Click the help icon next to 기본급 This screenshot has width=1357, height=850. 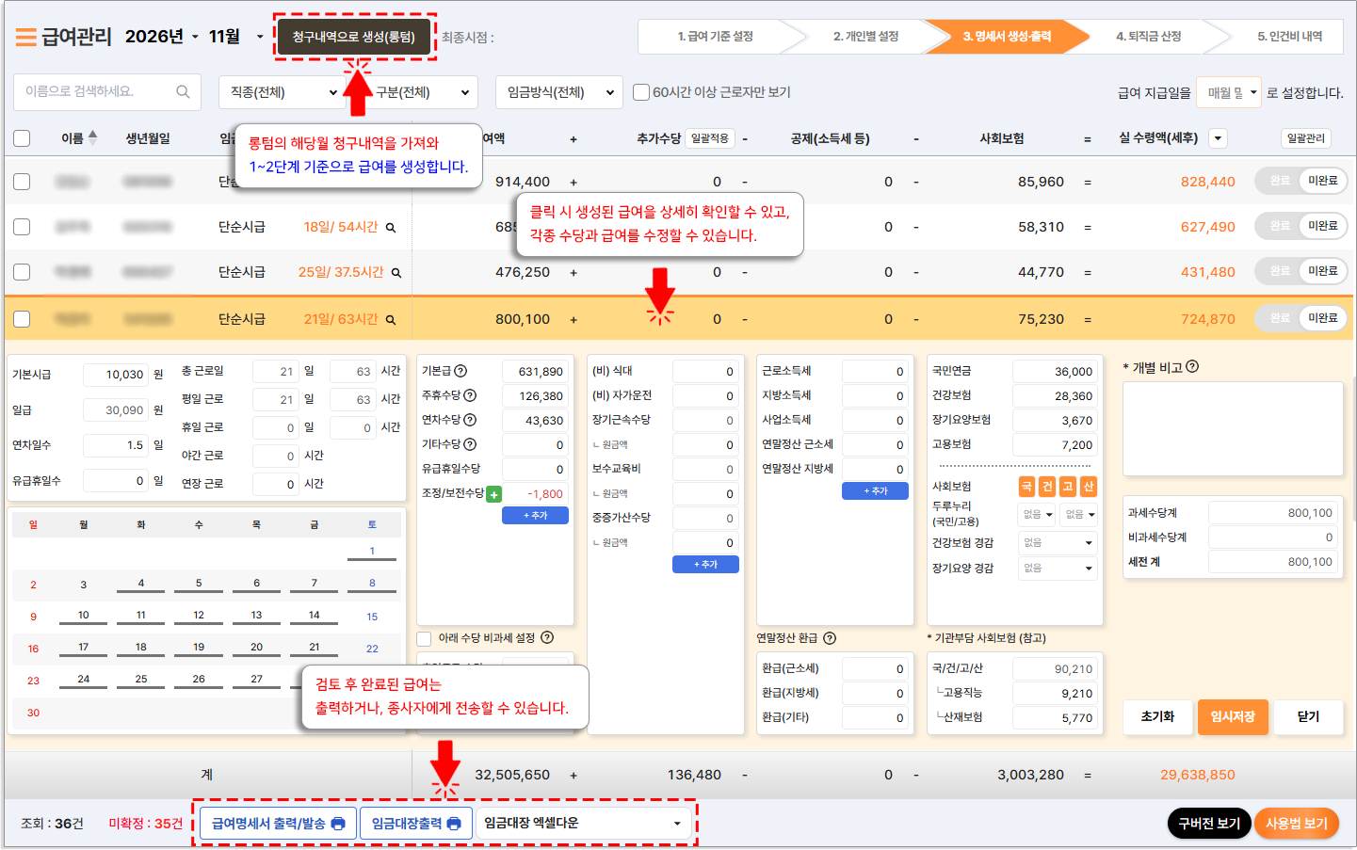(461, 371)
